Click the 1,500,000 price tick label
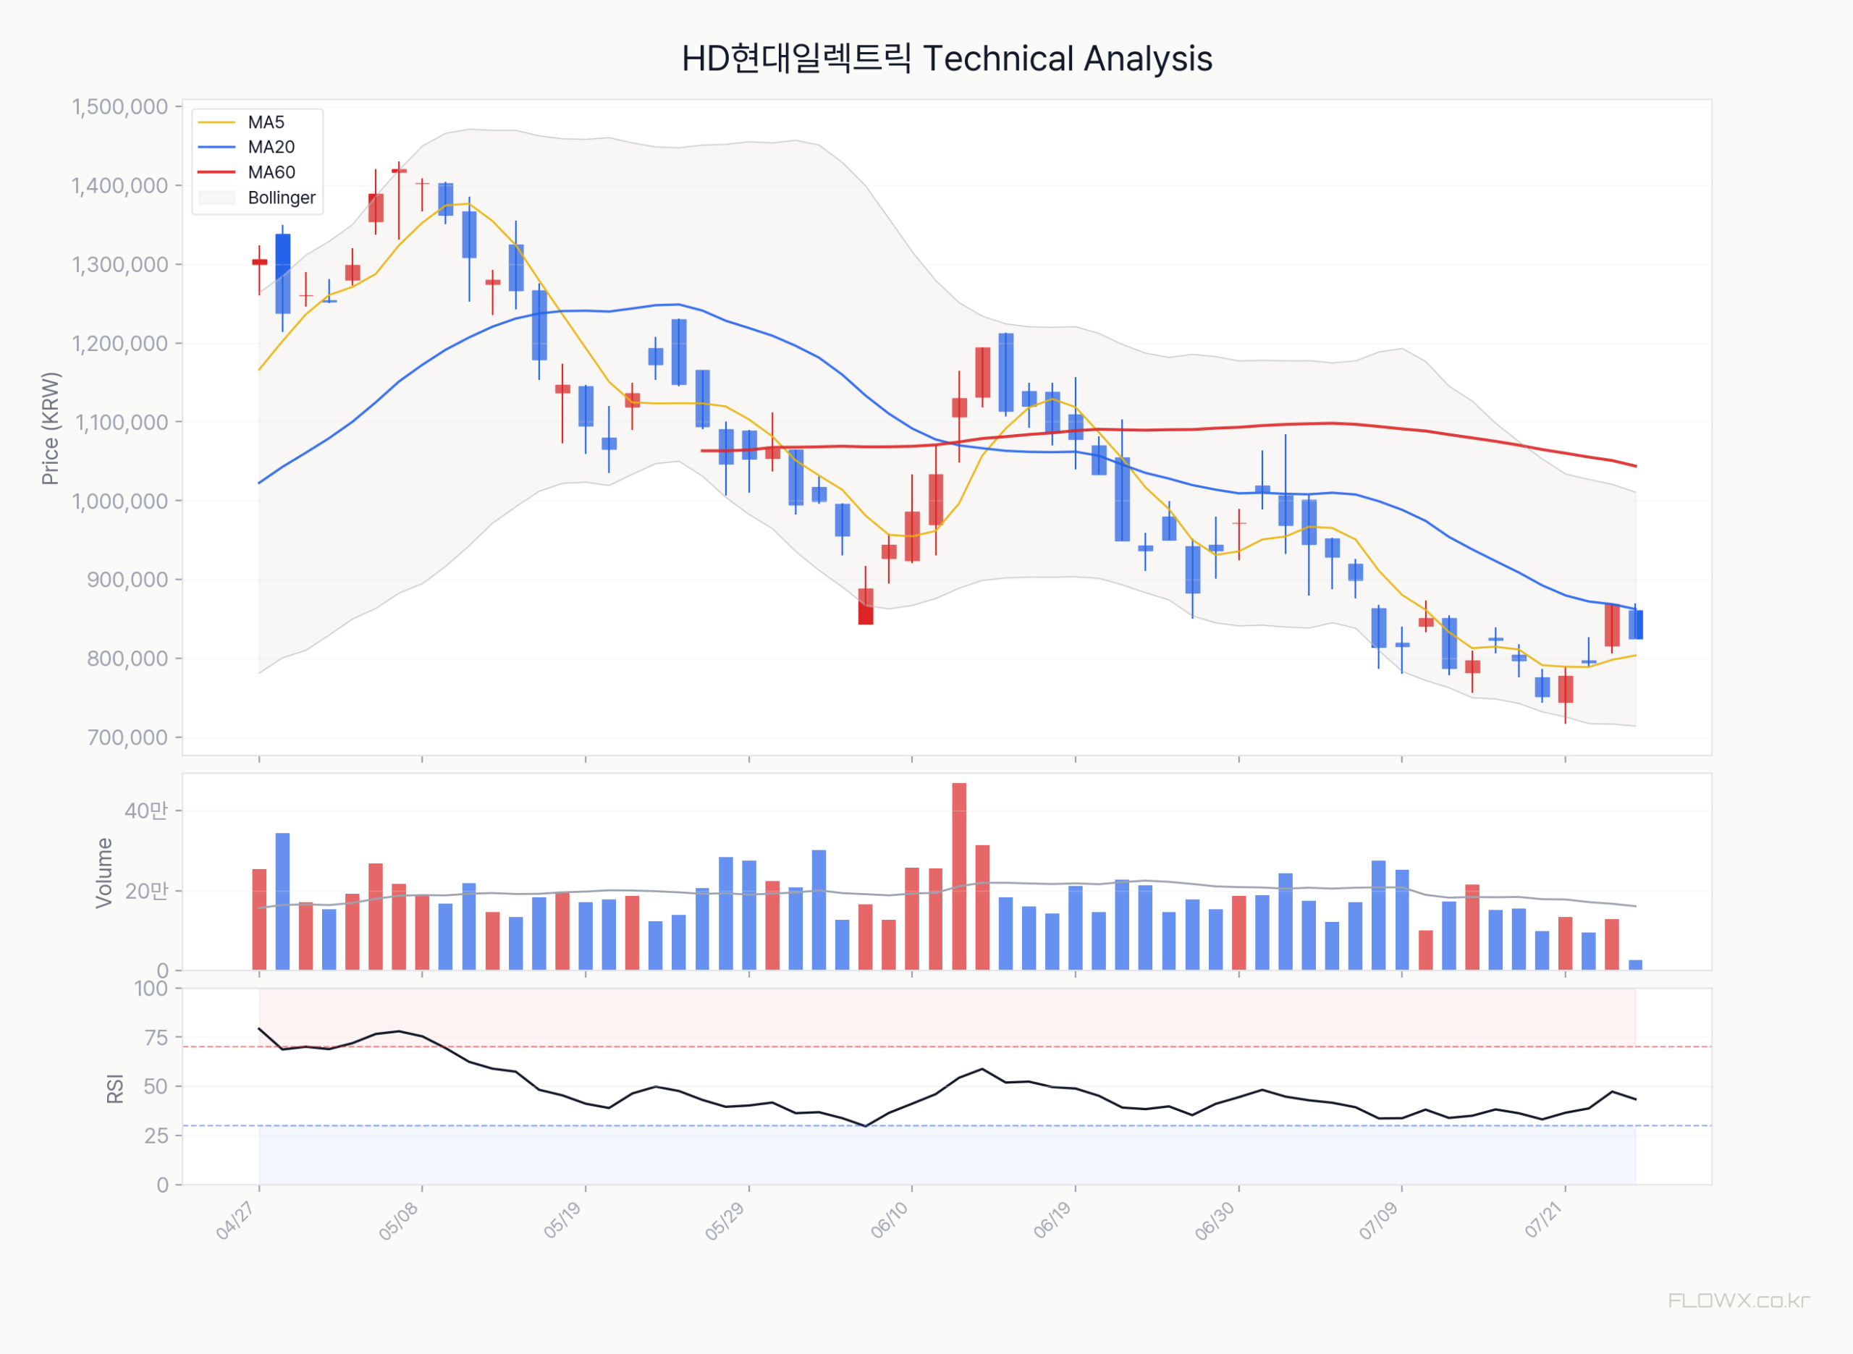 119,107
